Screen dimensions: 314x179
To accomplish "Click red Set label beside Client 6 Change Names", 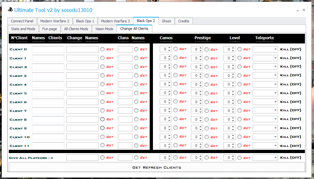I will (110, 102).
